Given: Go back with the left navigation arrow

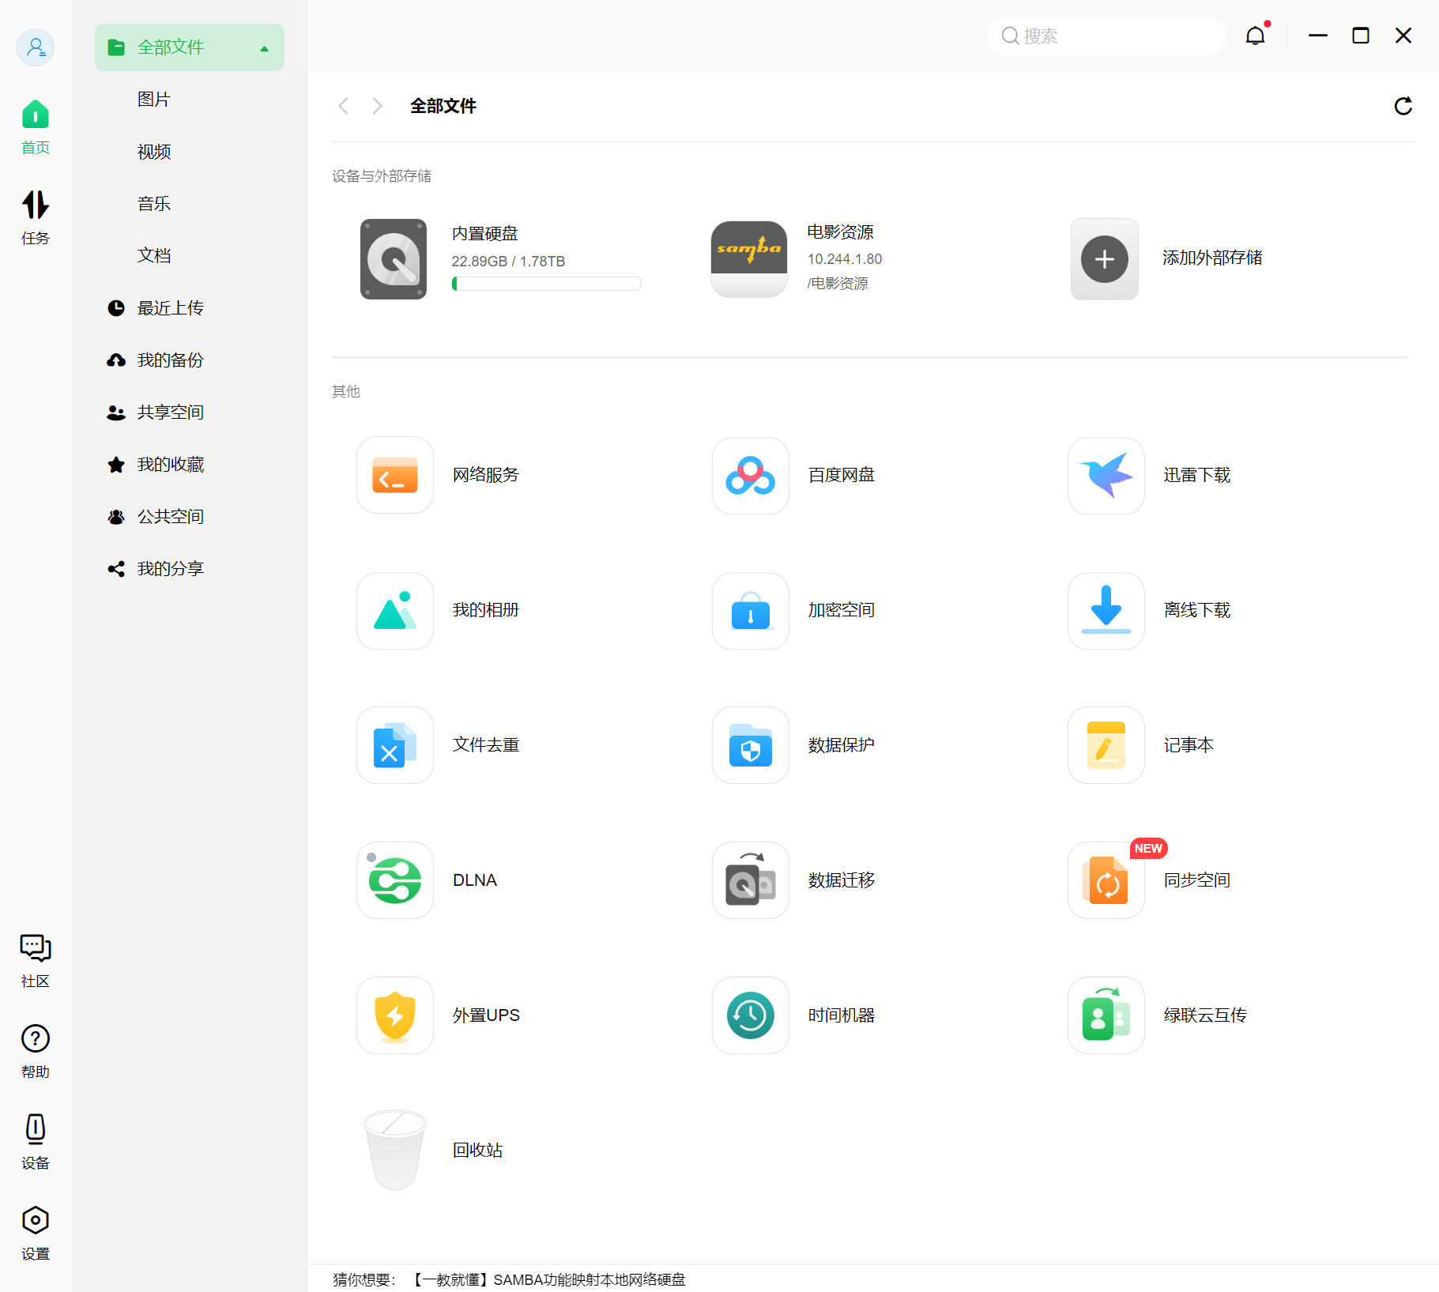Looking at the screenshot, I should pyautogui.click(x=344, y=106).
